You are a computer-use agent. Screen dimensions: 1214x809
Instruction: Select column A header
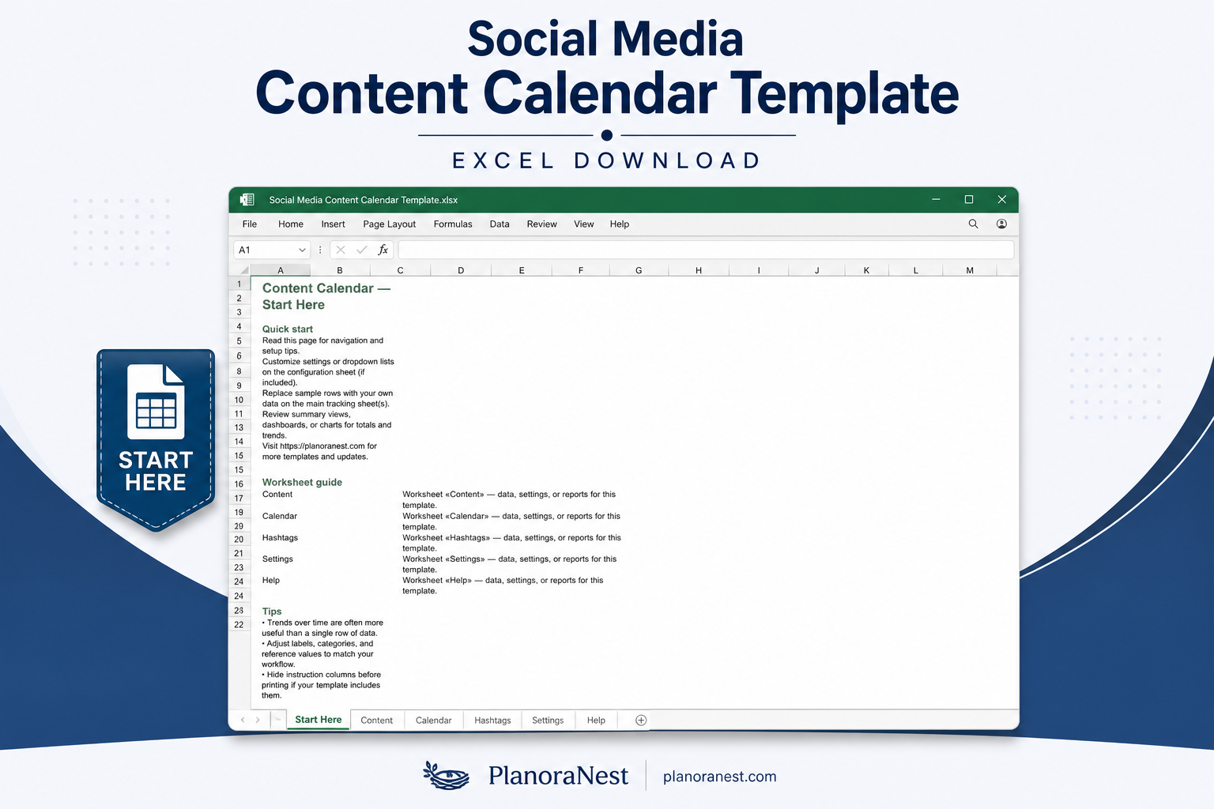281,270
